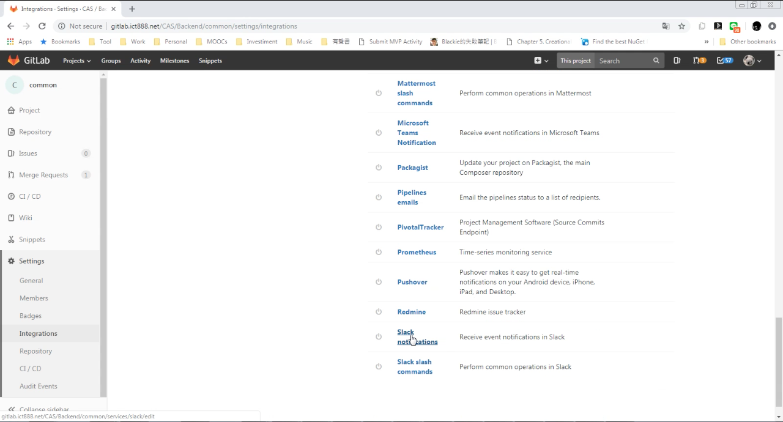The height and width of the screenshot is (422, 783).
Task: Click the Microsoft Teams Notification status icon
Action: click(379, 133)
